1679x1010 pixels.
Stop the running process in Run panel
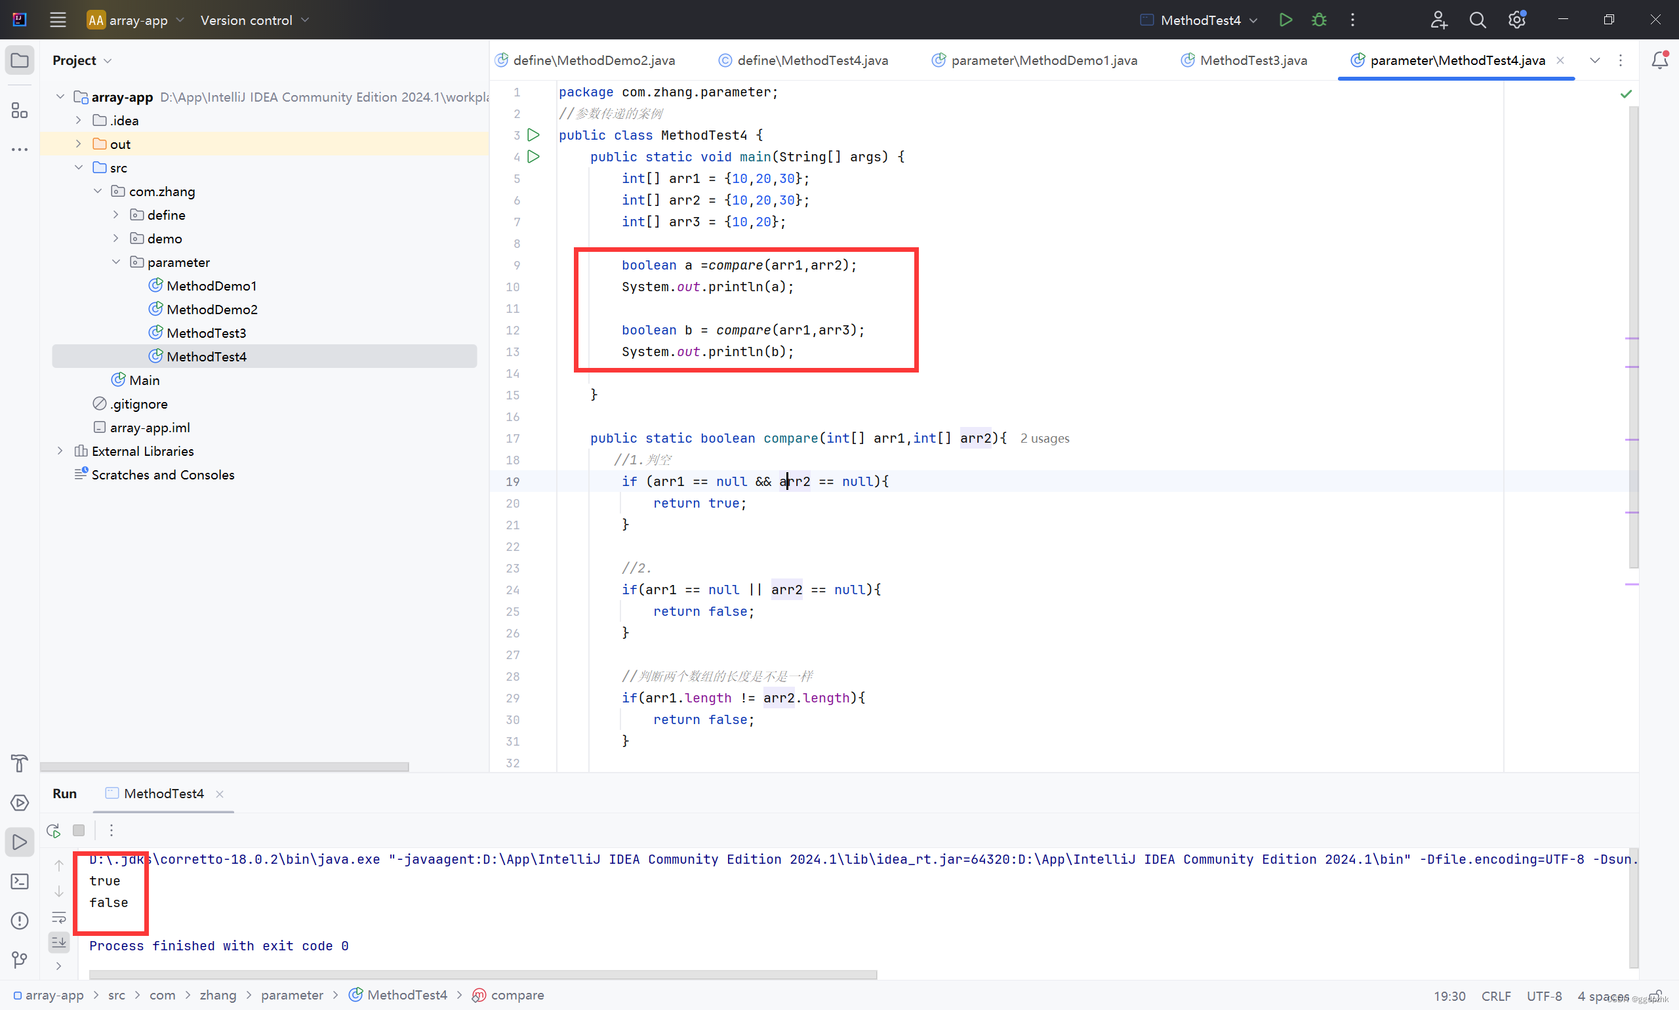[79, 830]
